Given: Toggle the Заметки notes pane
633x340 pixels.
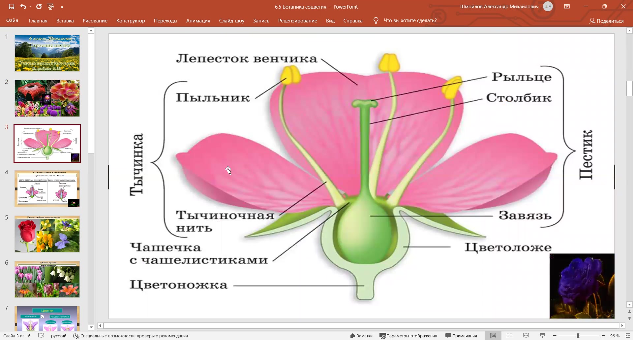Looking at the screenshot, I should coord(361,336).
